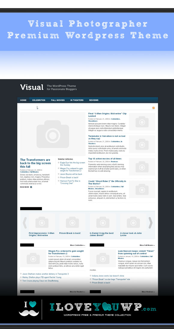
Task: Open Prison Break is back similar article
Action: [x=69, y=177]
